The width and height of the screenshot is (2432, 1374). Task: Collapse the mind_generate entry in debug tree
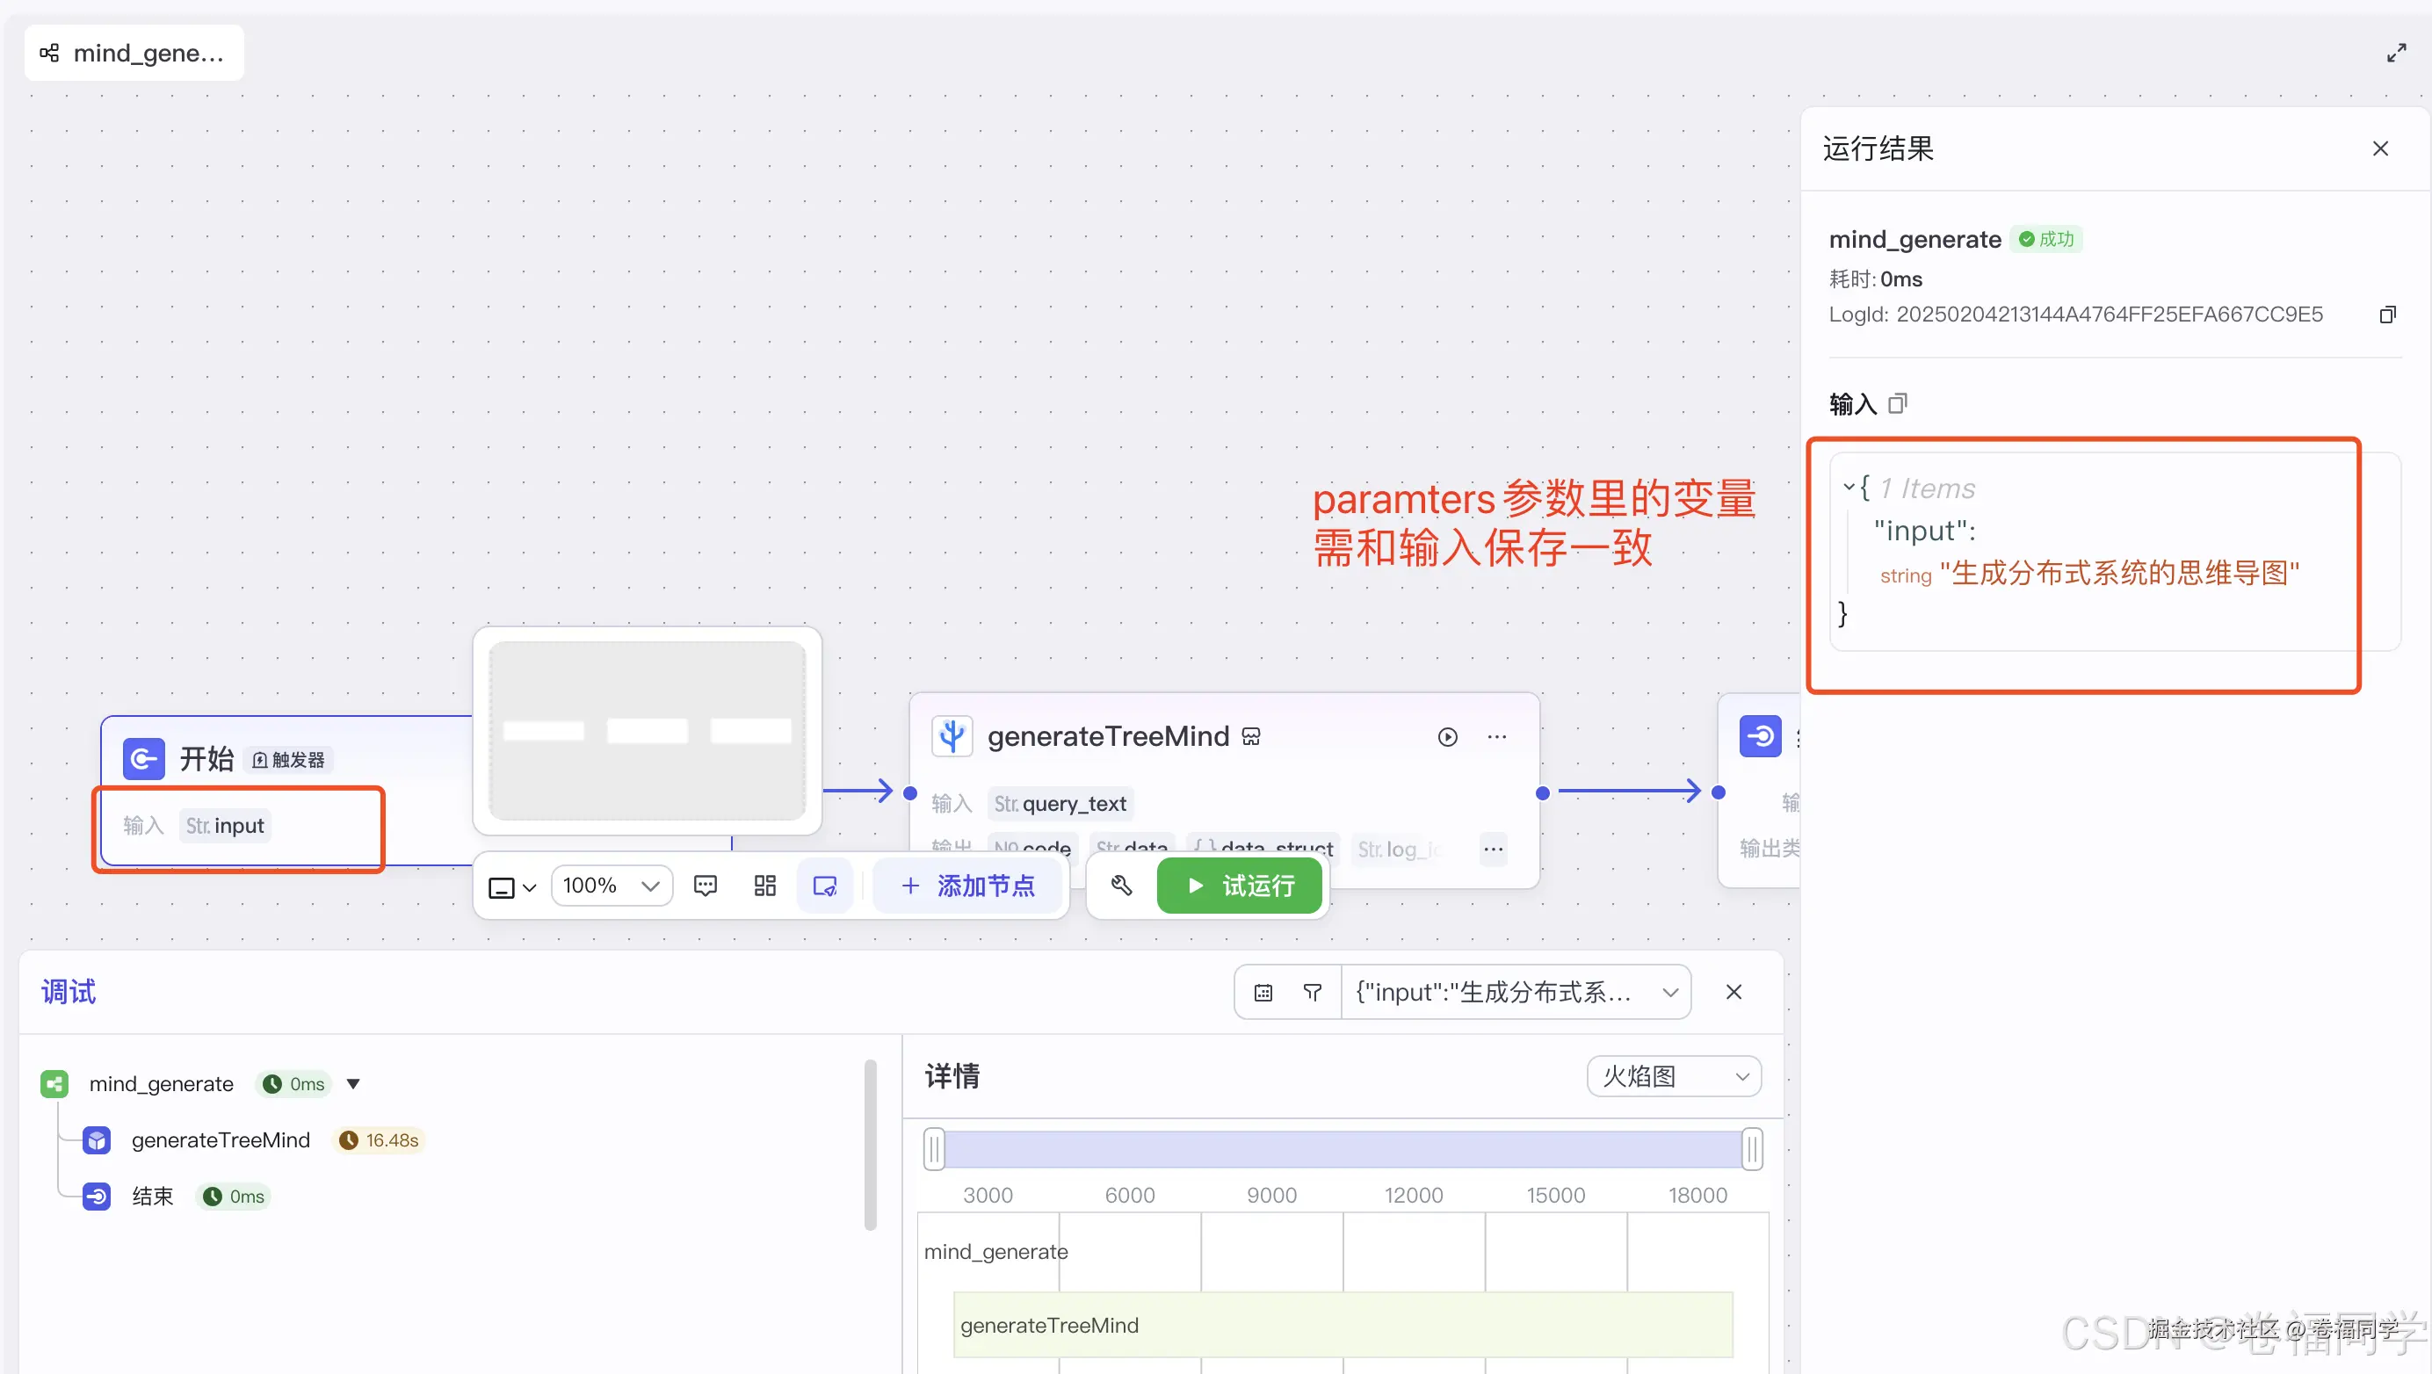tap(354, 1083)
